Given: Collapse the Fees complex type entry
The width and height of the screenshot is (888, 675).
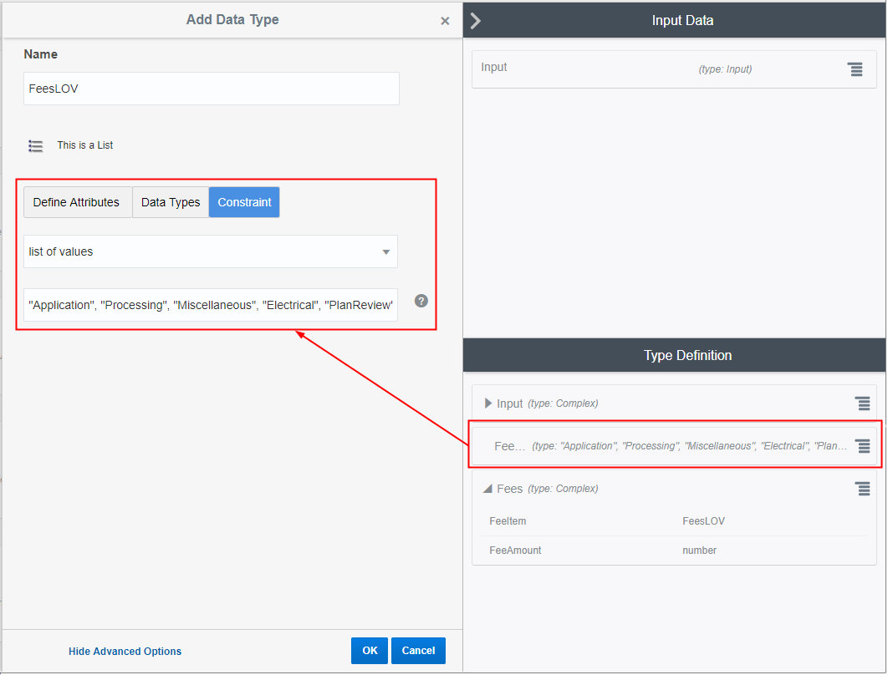Looking at the screenshot, I should click(489, 489).
